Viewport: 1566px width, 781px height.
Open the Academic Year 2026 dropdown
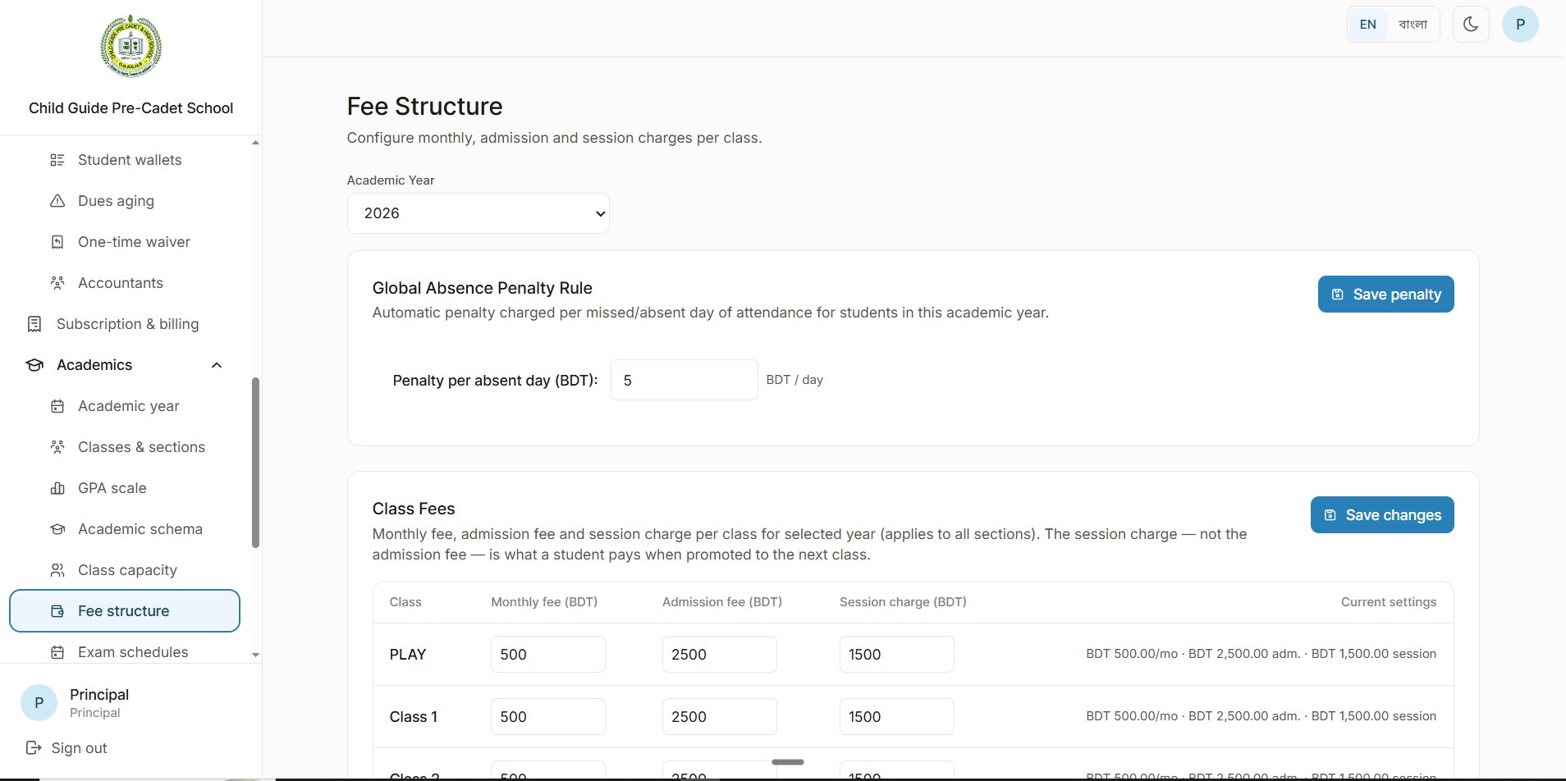click(x=478, y=213)
